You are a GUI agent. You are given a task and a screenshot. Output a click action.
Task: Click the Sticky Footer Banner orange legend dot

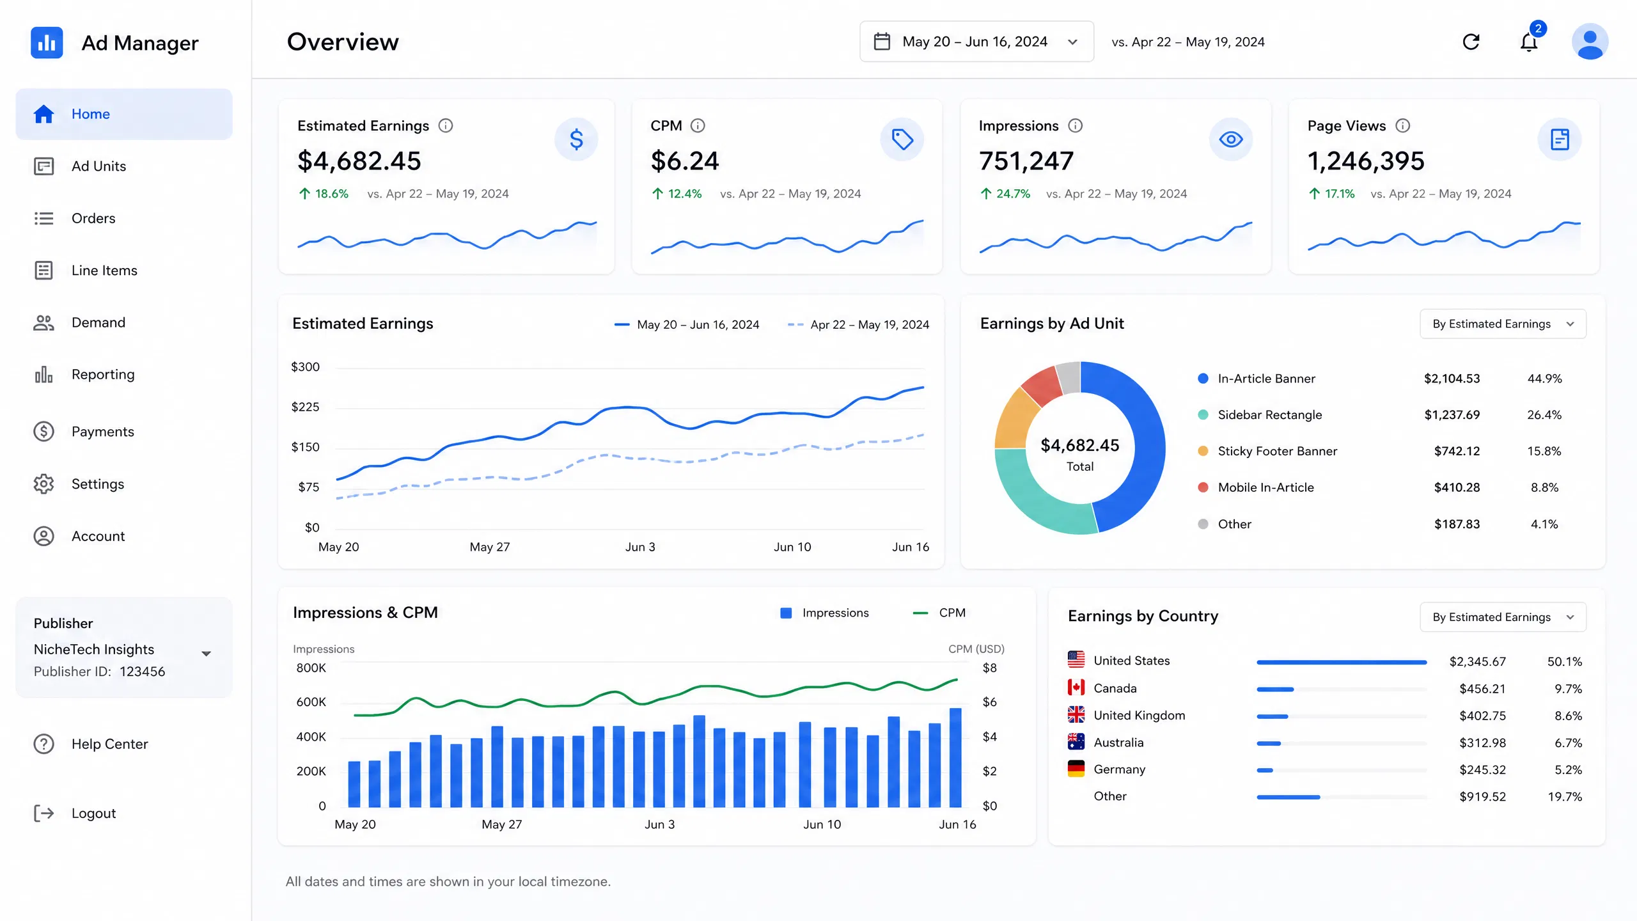pos(1203,452)
